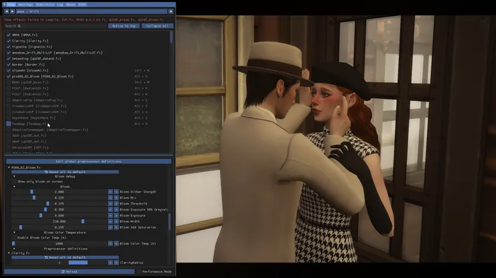Increase Bloom Threshold with right arrow

(x=116, y=204)
